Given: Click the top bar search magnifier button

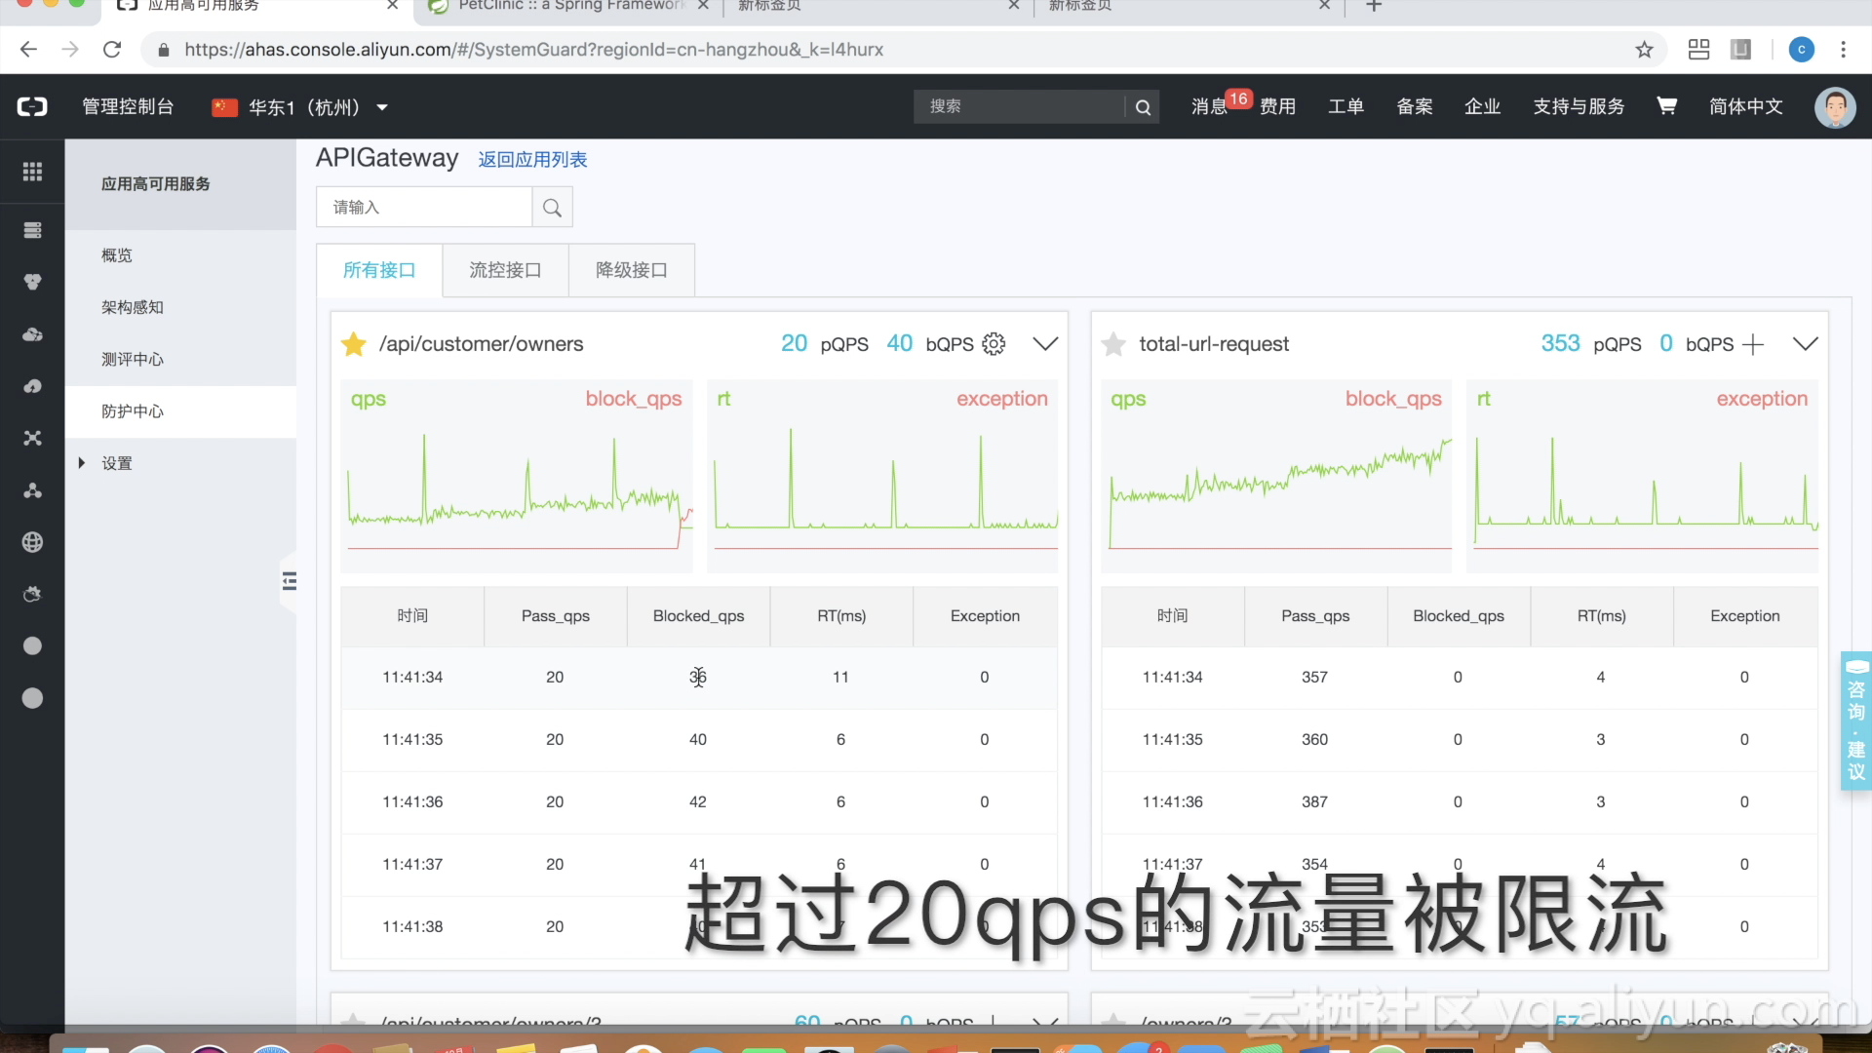Looking at the screenshot, I should (x=1143, y=107).
